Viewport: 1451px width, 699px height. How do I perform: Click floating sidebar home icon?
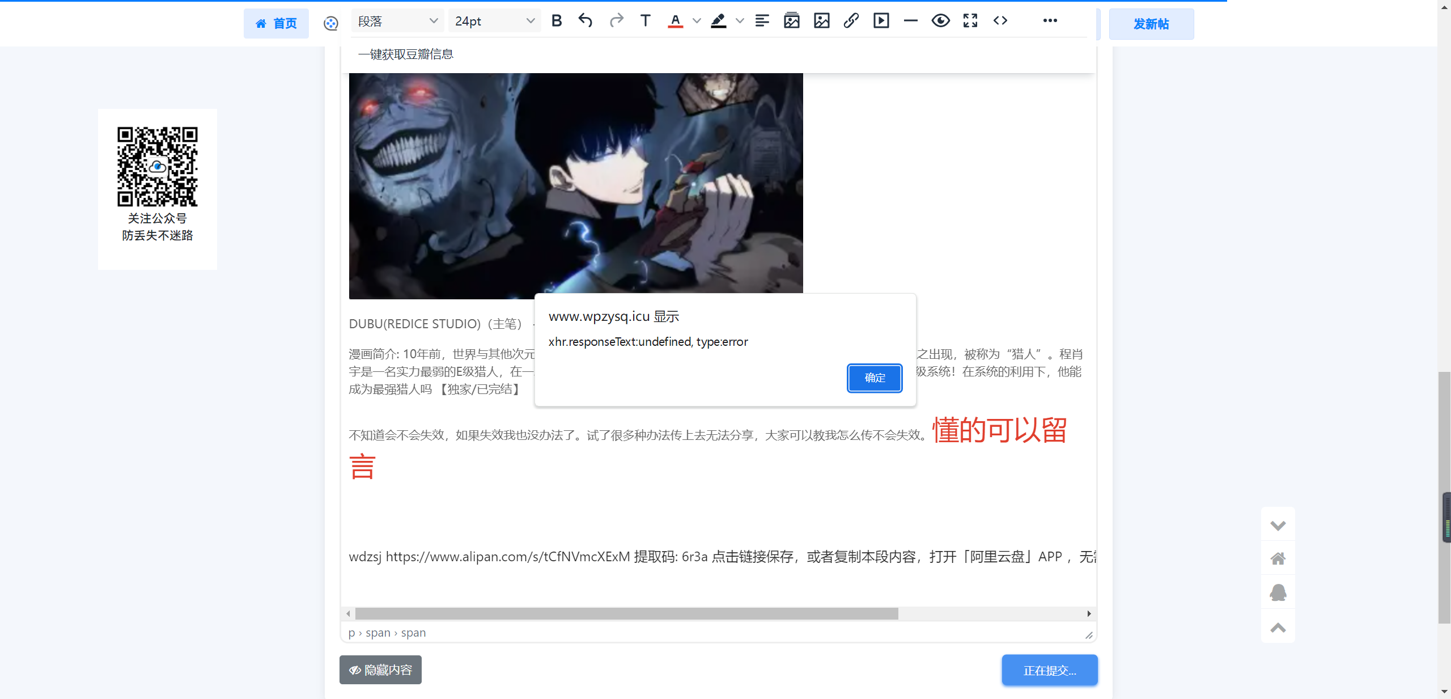(x=1278, y=559)
